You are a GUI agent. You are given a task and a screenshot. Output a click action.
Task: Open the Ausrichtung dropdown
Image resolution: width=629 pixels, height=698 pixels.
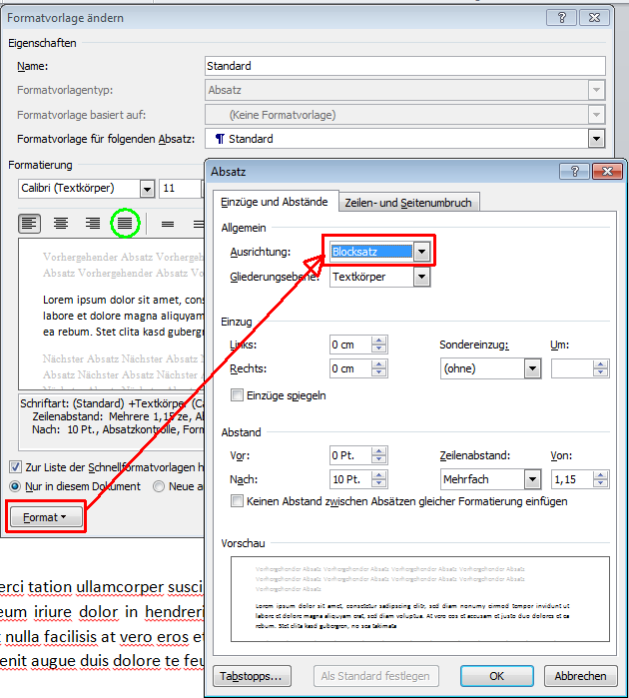pyautogui.click(x=421, y=252)
